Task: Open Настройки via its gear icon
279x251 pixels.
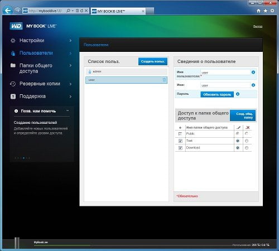Action: pyautogui.click(x=13, y=40)
